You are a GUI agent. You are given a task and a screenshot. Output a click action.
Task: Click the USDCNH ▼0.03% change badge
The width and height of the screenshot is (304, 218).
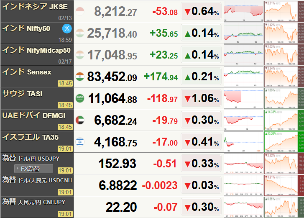(201, 185)
